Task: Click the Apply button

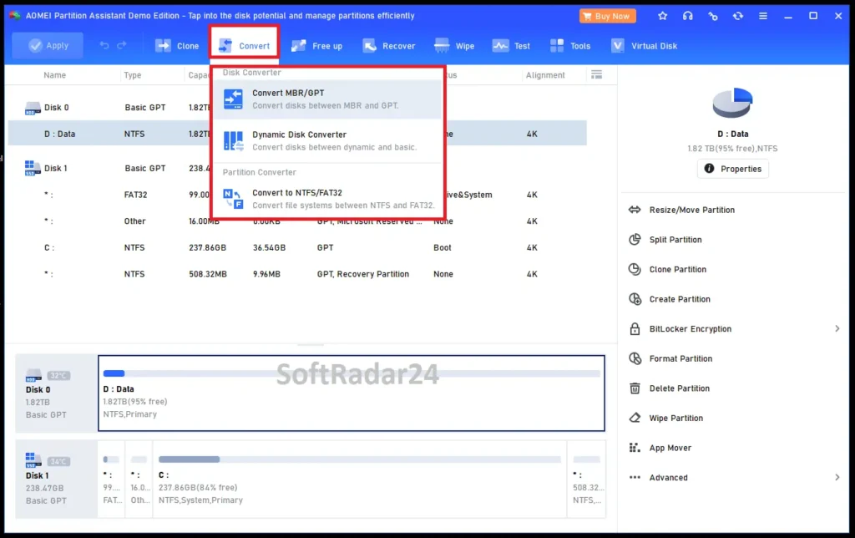Action: click(48, 46)
